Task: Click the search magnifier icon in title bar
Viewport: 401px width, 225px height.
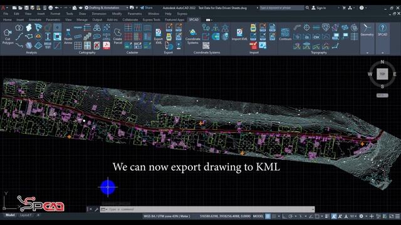Action: 307,8
